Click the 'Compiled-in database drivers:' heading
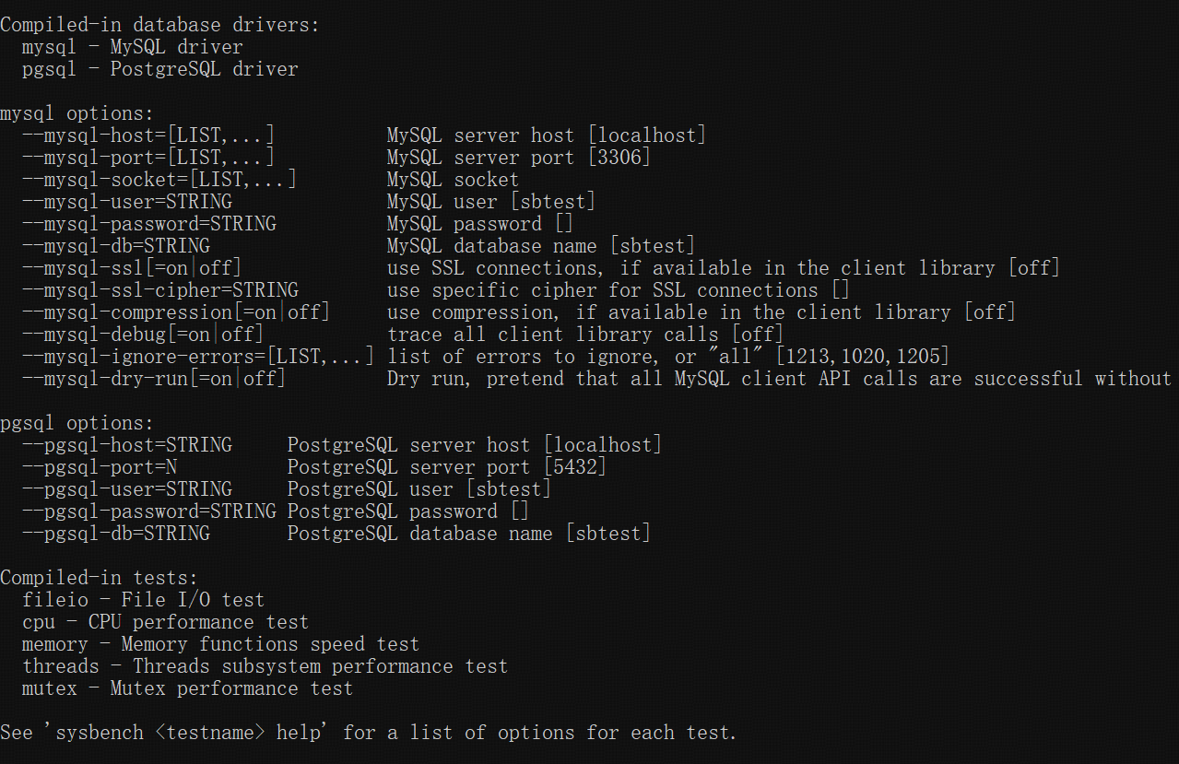The height and width of the screenshot is (764, 1179). point(159,26)
